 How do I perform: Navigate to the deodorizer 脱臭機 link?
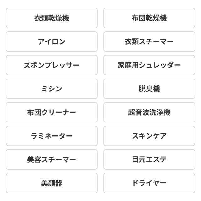coord(149,89)
